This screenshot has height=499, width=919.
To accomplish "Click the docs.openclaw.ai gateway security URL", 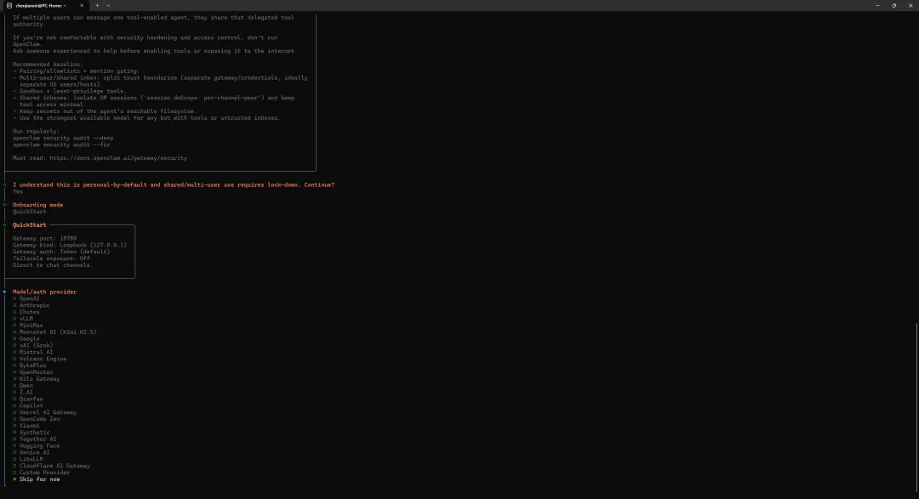I will (x=118, y=158).
